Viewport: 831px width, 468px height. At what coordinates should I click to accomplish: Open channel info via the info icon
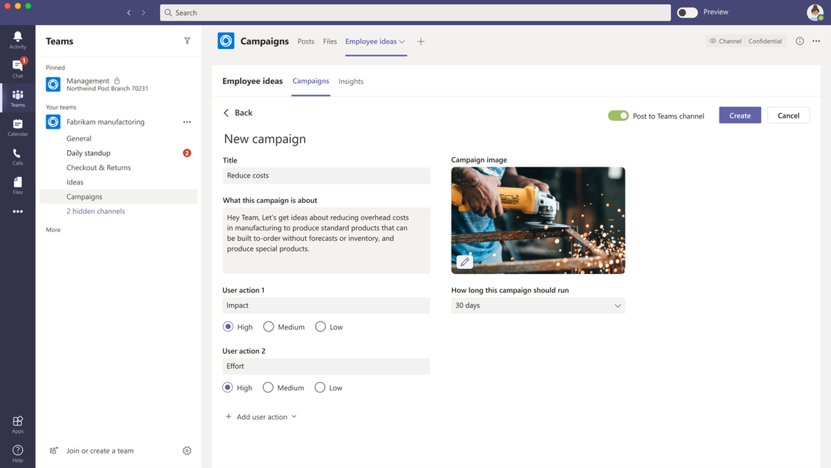pos(798,41)
